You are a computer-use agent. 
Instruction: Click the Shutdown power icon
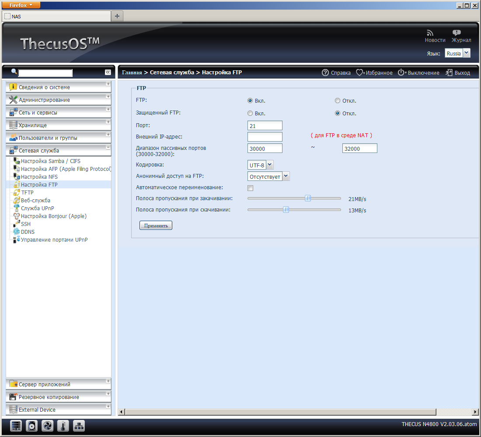tap(401, 73)
